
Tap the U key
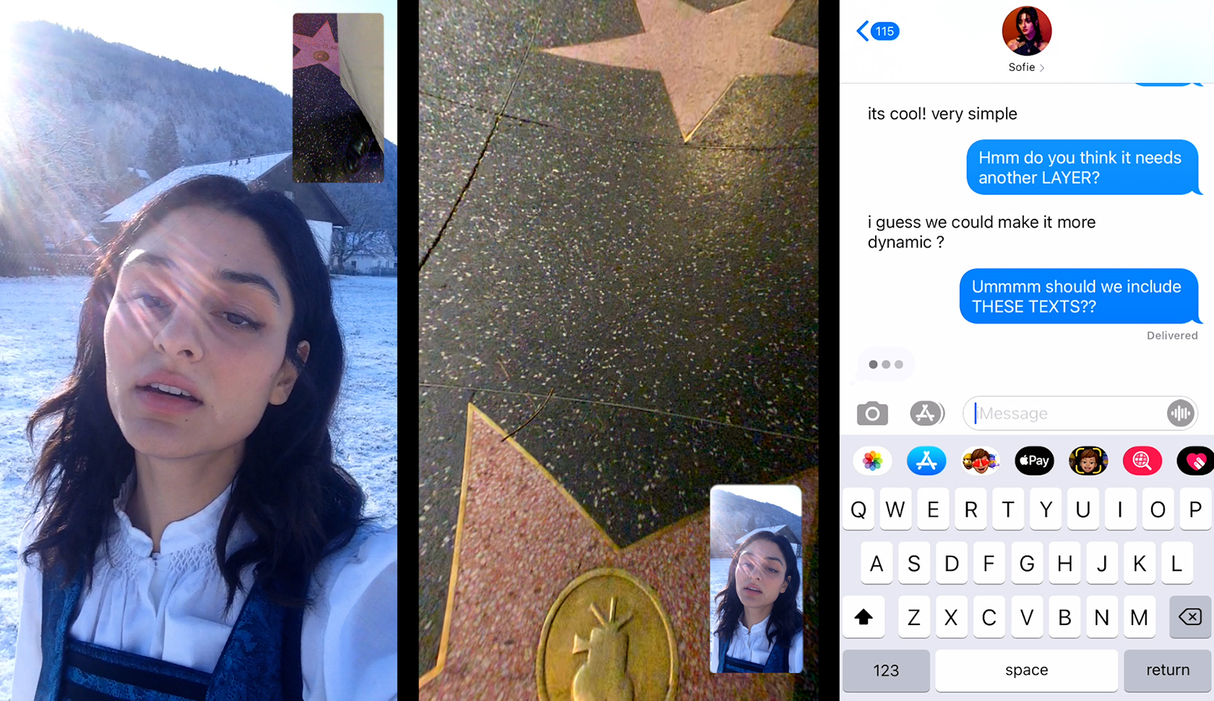1082,509
